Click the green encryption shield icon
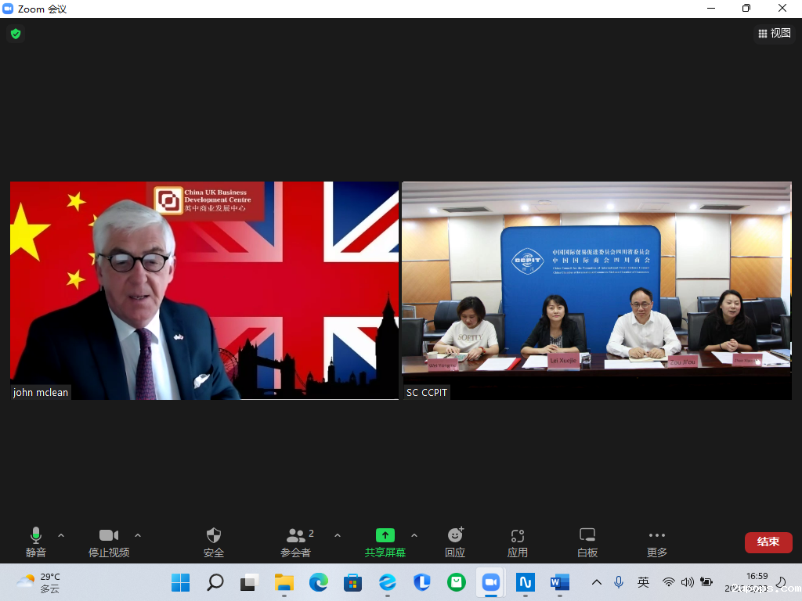The height and width of the screenshot is (601, 802). click(15, 34)
